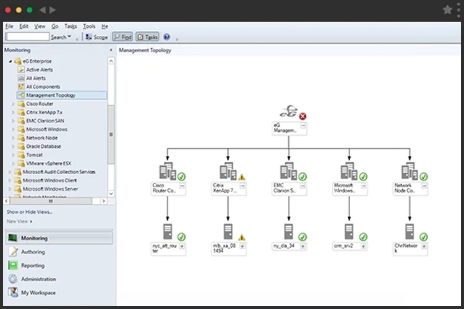The height and width of the screenshot is (309, 464).
Task: Click warning status icon on mlb_xa_08 server
Action: pos(242,237)
